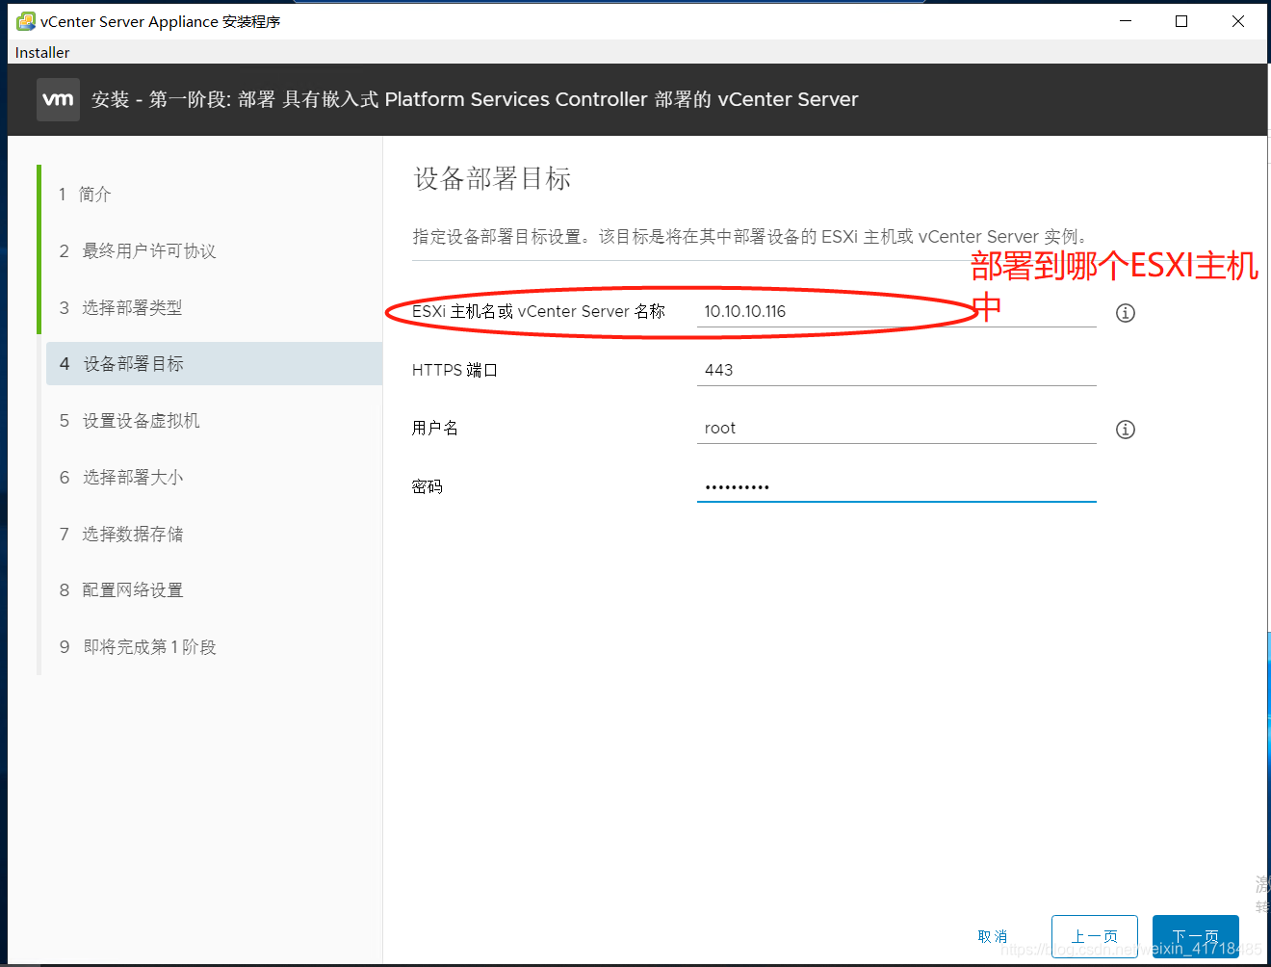Image resolution: width=1271 pixels, height=967 pixels.
Task: Select step 7 选择数据存储
Action: point(121,535)
